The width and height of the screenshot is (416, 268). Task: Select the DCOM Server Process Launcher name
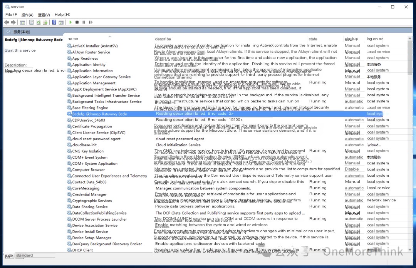pos(99,219)
